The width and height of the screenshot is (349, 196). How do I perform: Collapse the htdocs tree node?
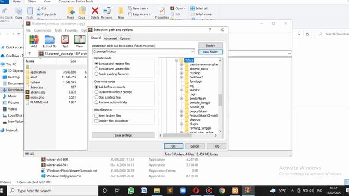point(176,60)
